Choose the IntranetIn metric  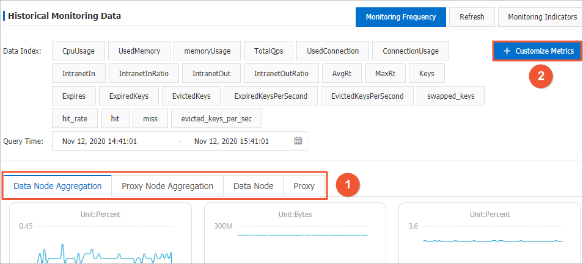[79, 73]
